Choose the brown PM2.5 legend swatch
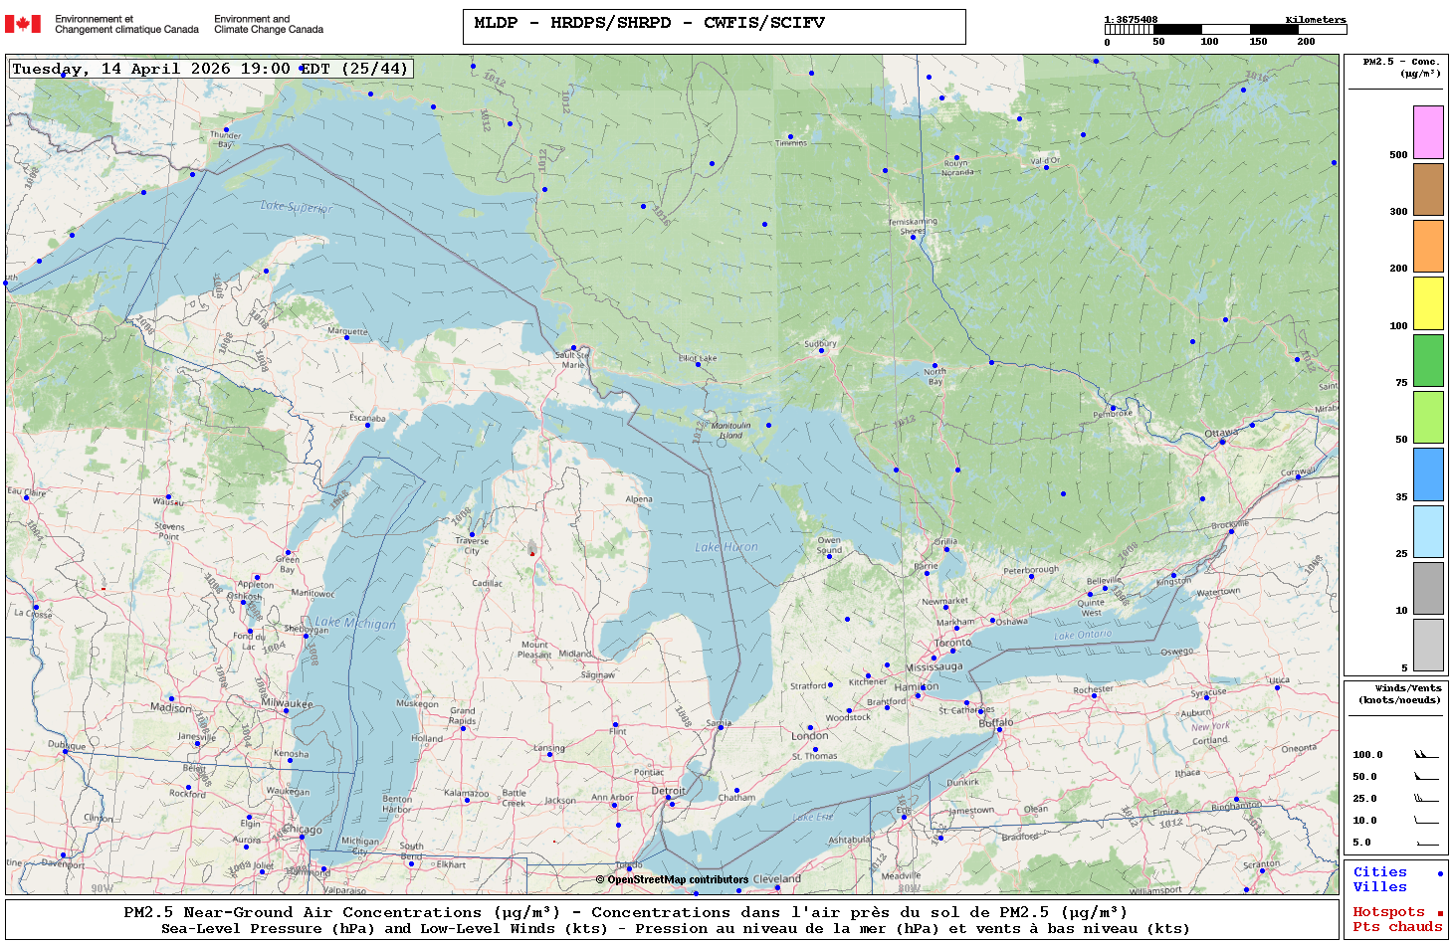The height and width of the screenshot is (945, 1453). (x=1428, y=189)
